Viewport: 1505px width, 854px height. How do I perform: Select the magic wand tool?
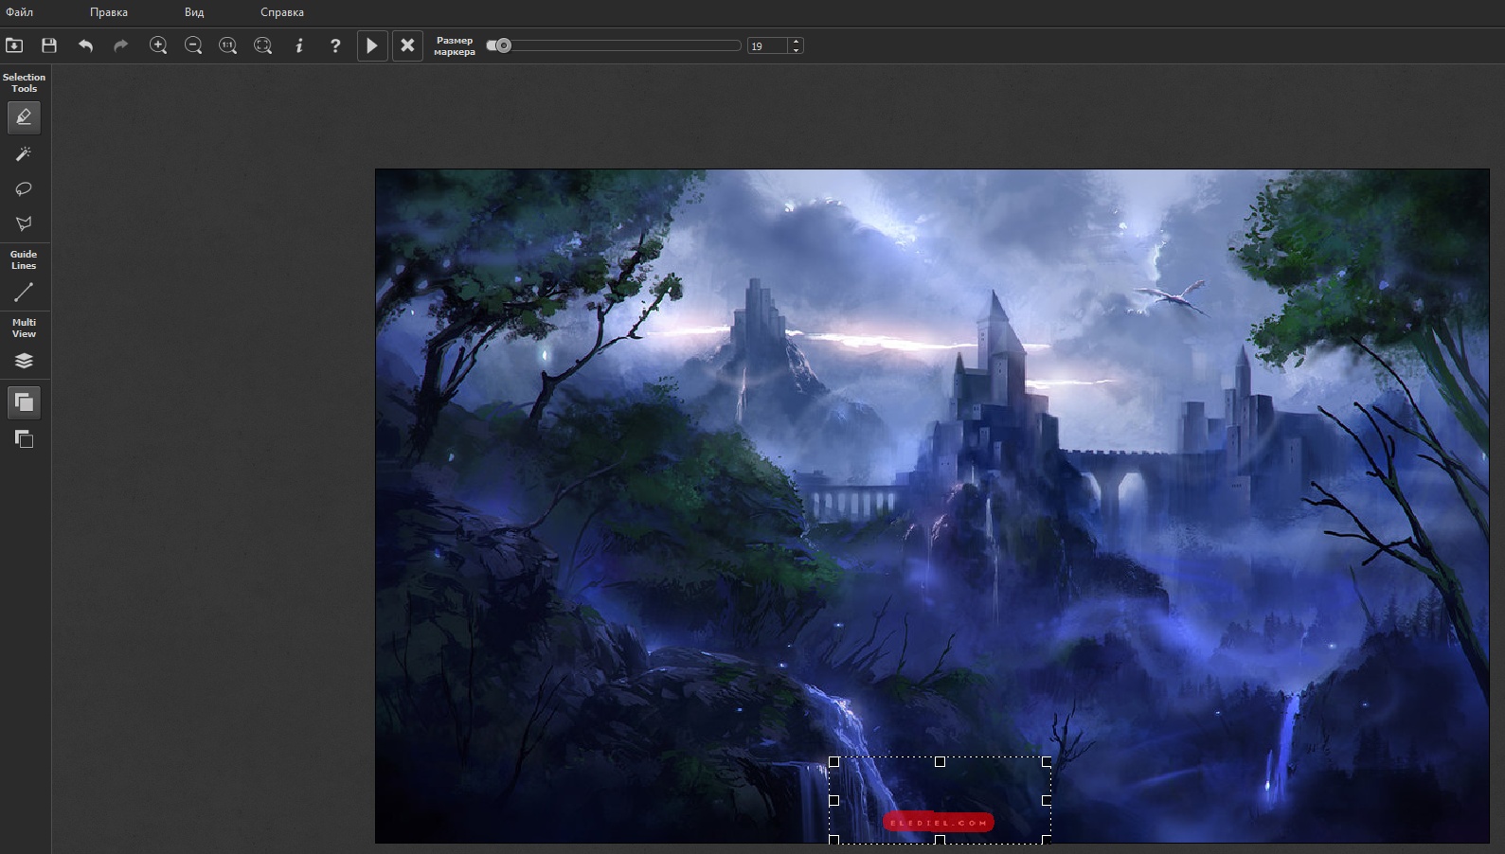tap(24, 153)
